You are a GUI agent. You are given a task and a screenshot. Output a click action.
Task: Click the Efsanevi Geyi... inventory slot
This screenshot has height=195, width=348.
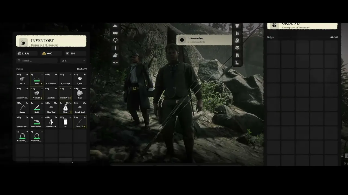click(22, 93)
